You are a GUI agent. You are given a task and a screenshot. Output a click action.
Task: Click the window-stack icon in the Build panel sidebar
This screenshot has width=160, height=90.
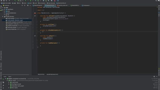(x=3, y=82)
